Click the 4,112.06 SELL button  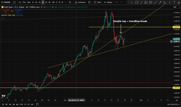tap(6, 11)
